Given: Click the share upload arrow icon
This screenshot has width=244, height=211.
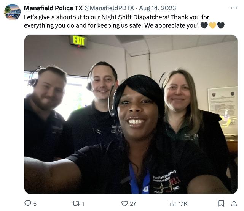Looking at the screenshot, I should (x=234, y=203).
